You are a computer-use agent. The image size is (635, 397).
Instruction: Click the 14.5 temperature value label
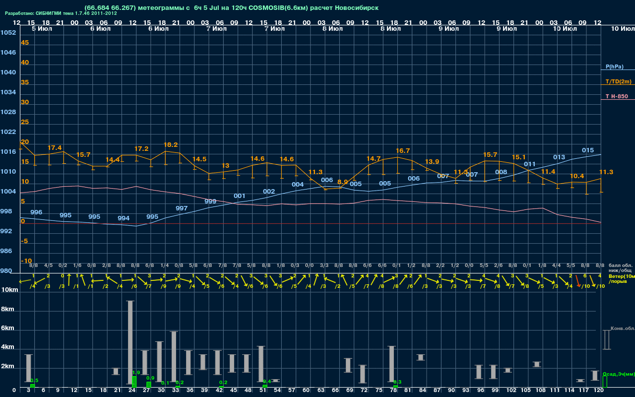pyautogui.click(x=199, y=159)
